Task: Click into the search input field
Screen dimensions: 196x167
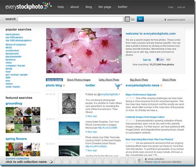Action: [x=70, y=19]
